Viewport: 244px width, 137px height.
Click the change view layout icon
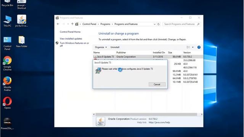coord(188,47)
